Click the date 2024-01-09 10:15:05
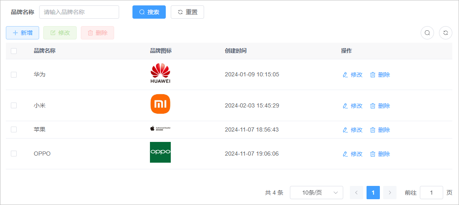459x205 pixels. [x=252, y=74]
